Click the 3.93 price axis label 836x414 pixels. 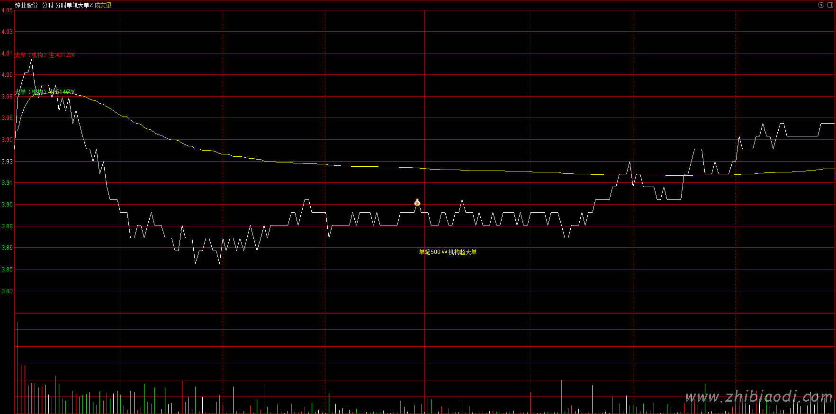pyautogui.click(x=7, y=162)
